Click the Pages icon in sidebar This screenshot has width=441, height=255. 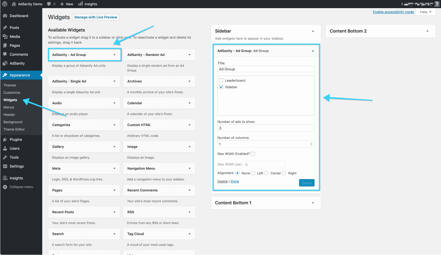pyautogui.click(x=5, y=45)
